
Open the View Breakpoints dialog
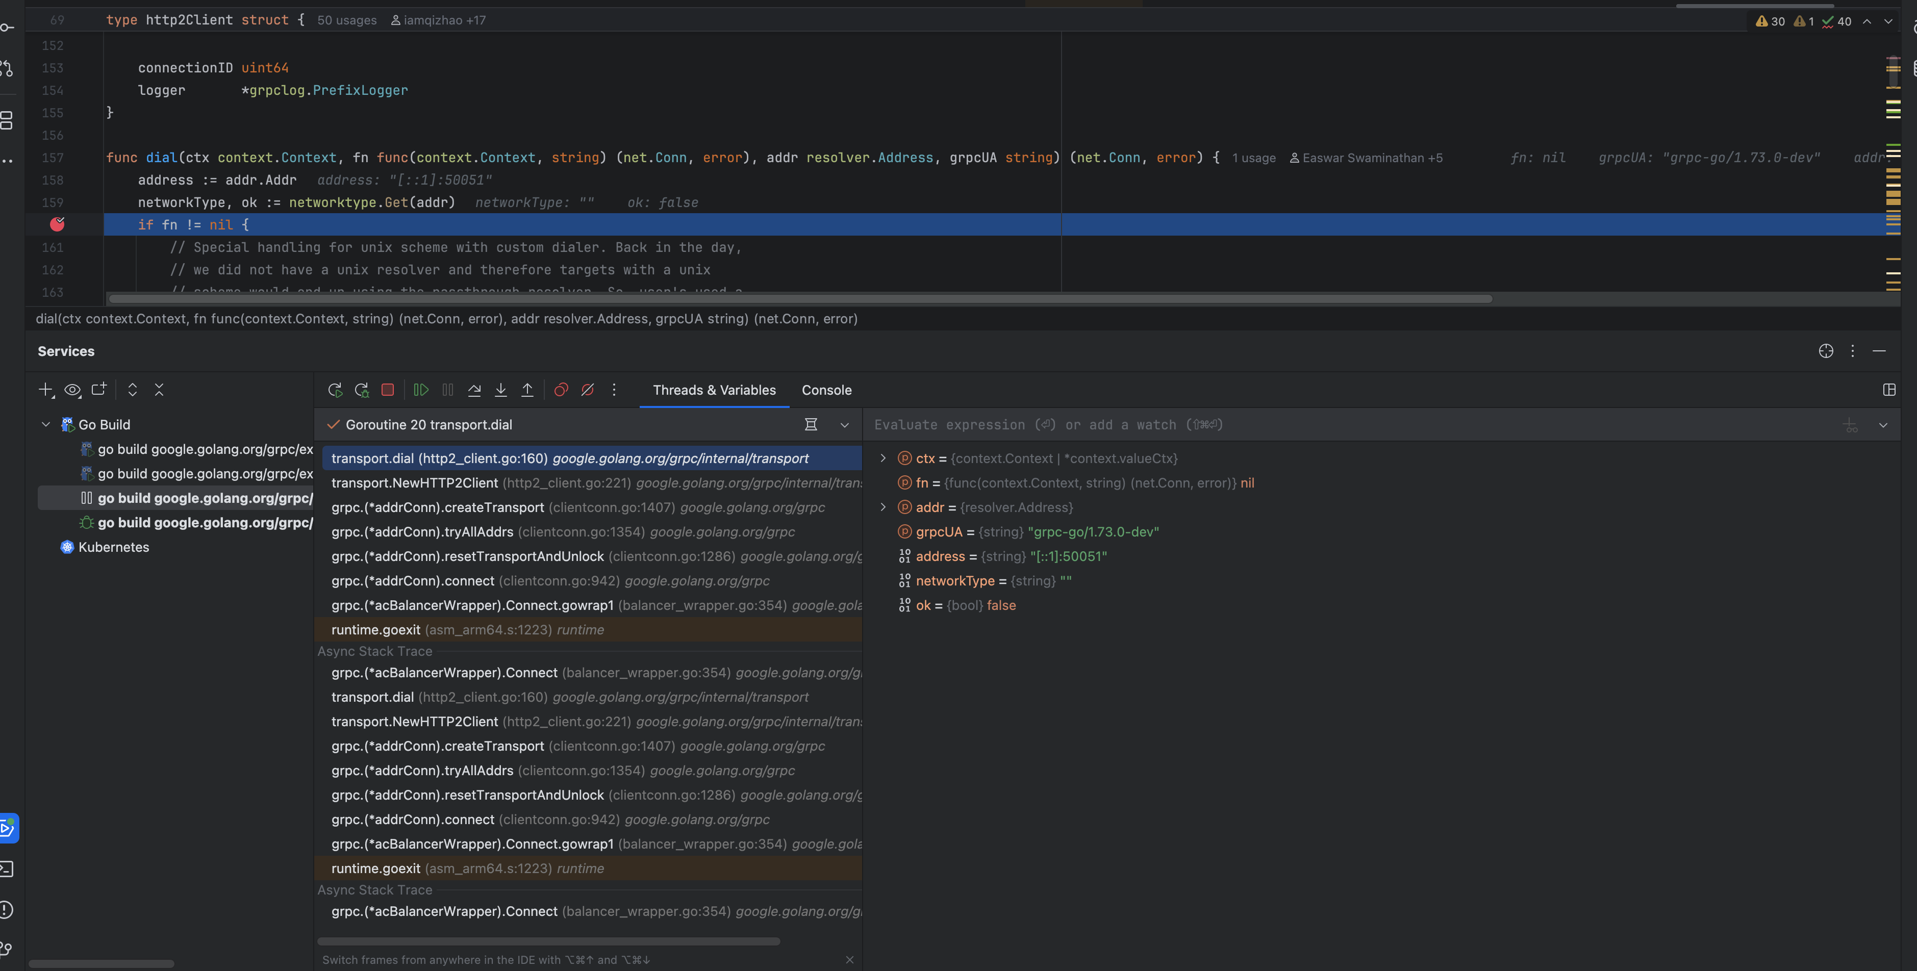click(x=561, y=389)
